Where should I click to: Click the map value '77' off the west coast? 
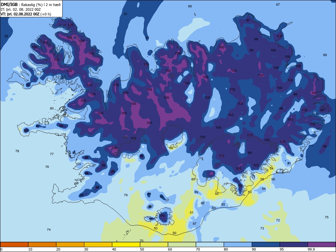coord(52,154)
